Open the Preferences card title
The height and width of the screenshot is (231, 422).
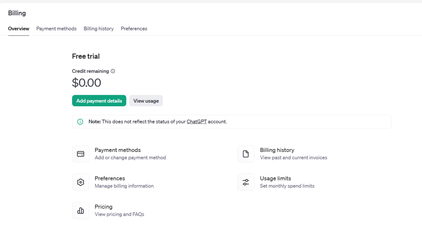[110, 178]
